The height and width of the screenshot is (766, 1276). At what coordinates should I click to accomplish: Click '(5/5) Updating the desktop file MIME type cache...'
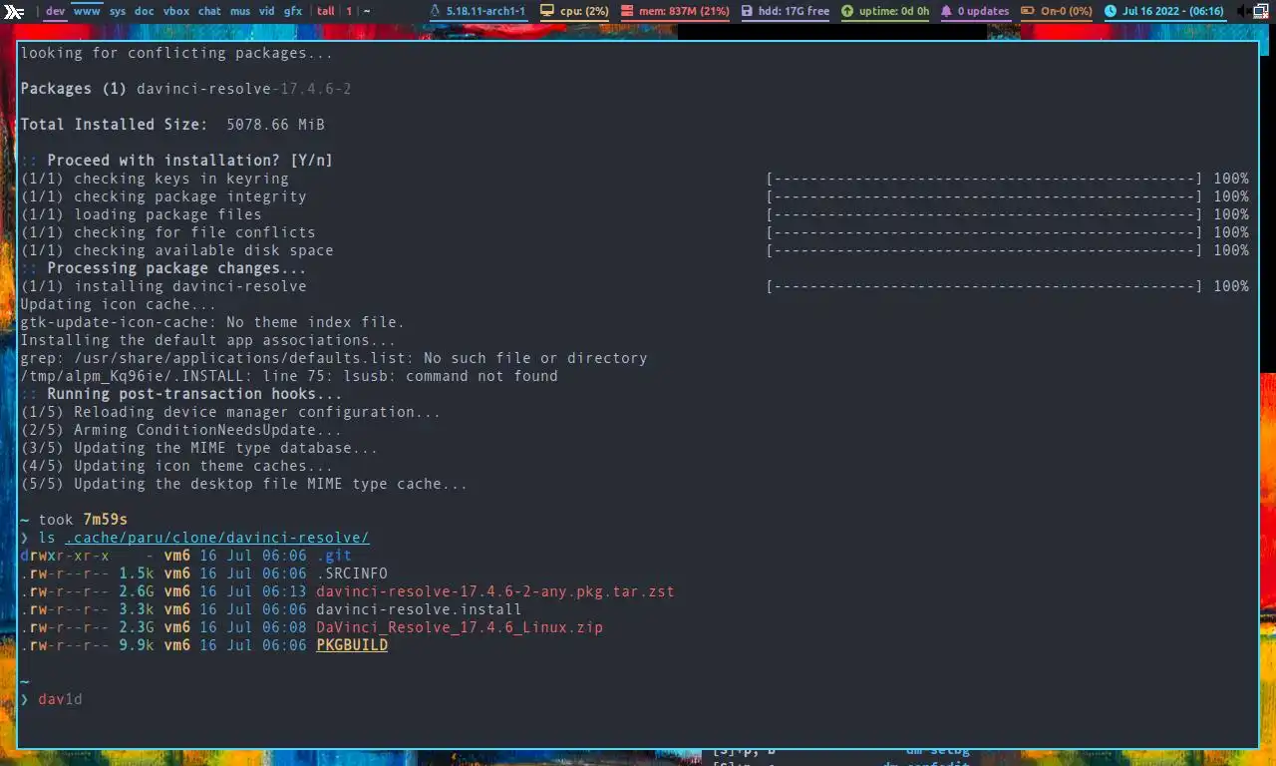[x=244, y=484]
